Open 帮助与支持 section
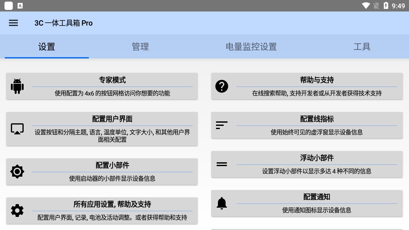Viewport: 409px width, 230px height. [x=307, y=86]
